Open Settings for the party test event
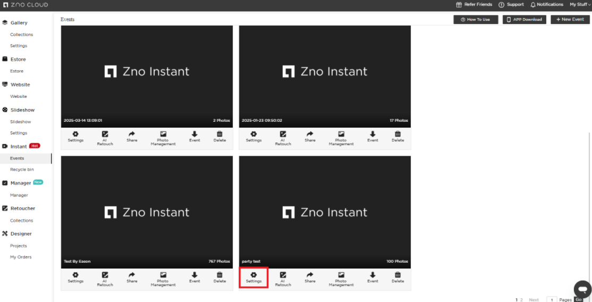Screen dimensions: 592x302 tap(253, 277)
